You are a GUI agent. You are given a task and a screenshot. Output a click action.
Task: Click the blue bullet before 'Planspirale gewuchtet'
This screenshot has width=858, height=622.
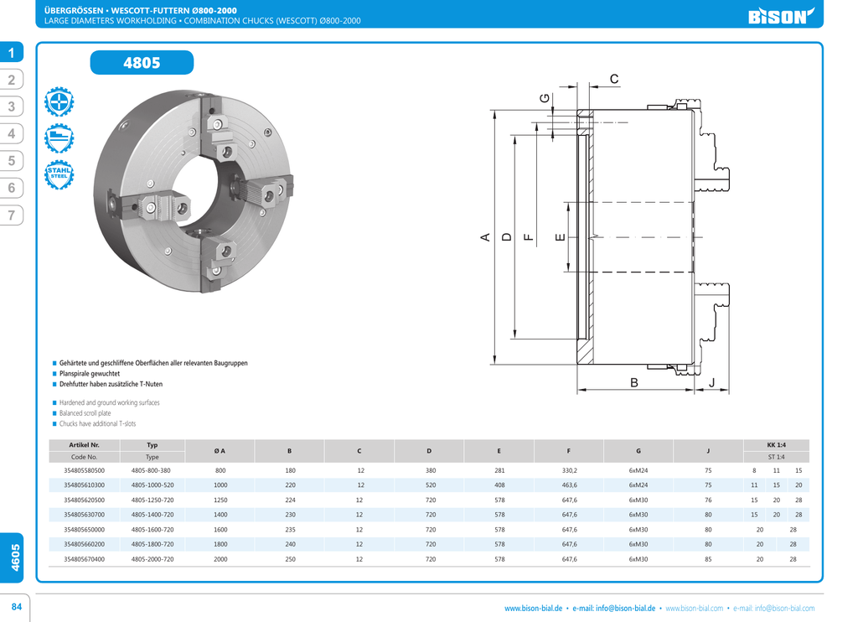[x=54, y=373]
